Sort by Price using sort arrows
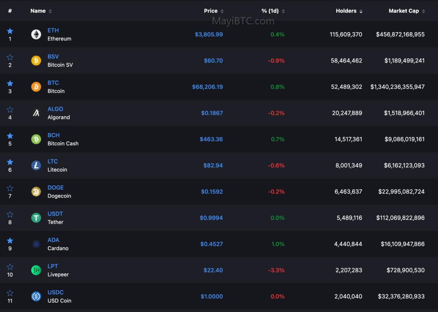438x312 pixels. (222, 11)
